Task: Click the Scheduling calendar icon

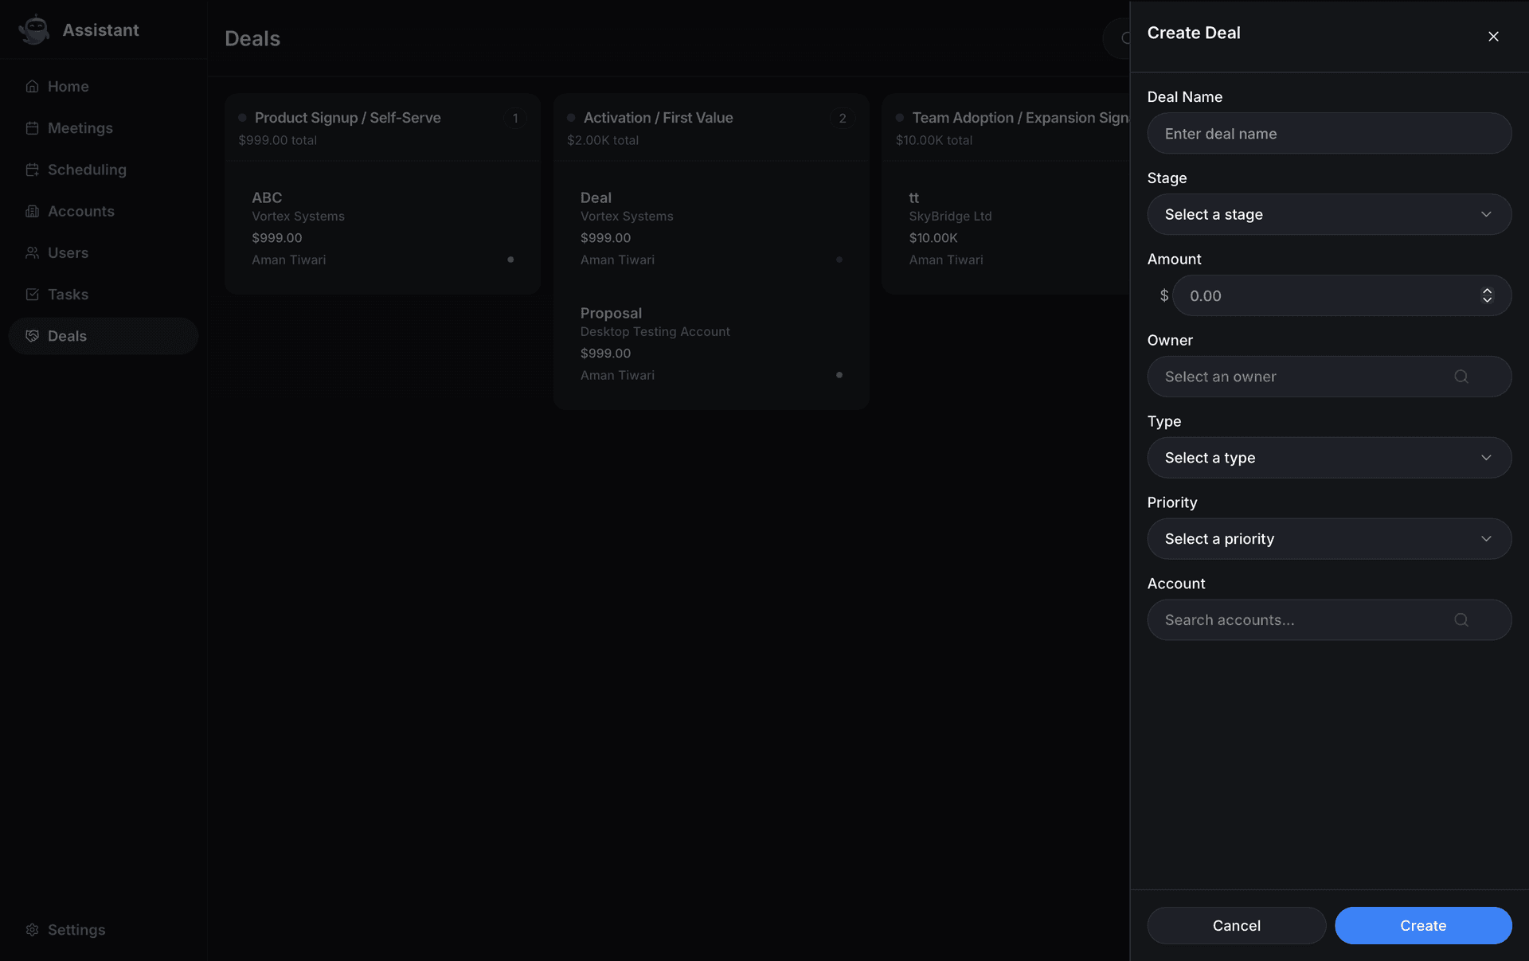Action: point(32,170)
